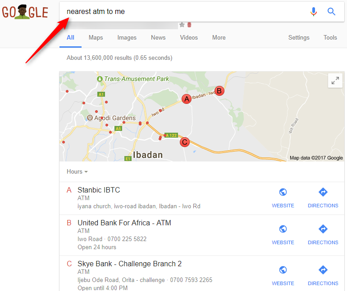The height and width of the screenshot is (291, 347).
Task: Switch to the Images tab
Action: pyautogui.click(x=127, y=37)
